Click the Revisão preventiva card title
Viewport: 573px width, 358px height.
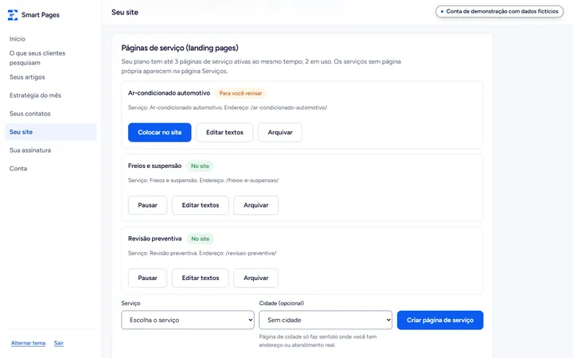pyautogui.click(x=154, y=239)
